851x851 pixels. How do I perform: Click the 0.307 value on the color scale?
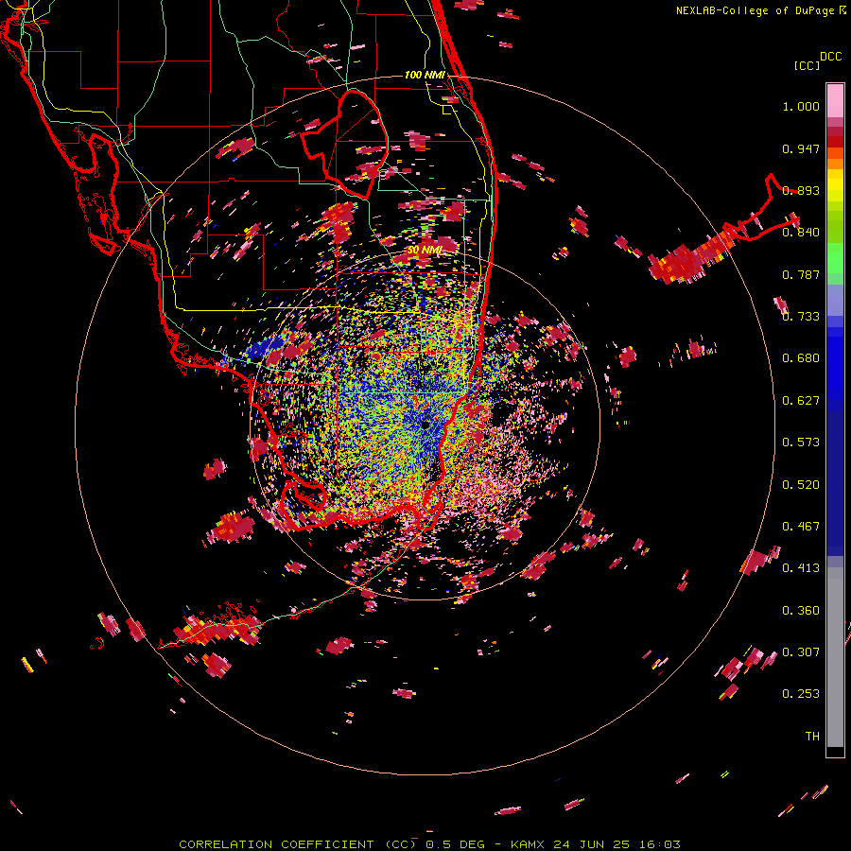click(x=801, y=652)
